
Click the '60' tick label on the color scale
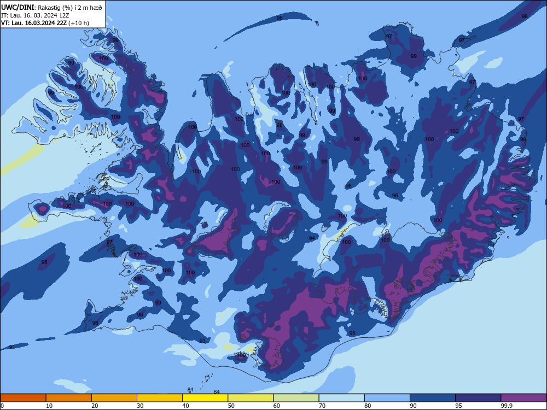point(277,406)
